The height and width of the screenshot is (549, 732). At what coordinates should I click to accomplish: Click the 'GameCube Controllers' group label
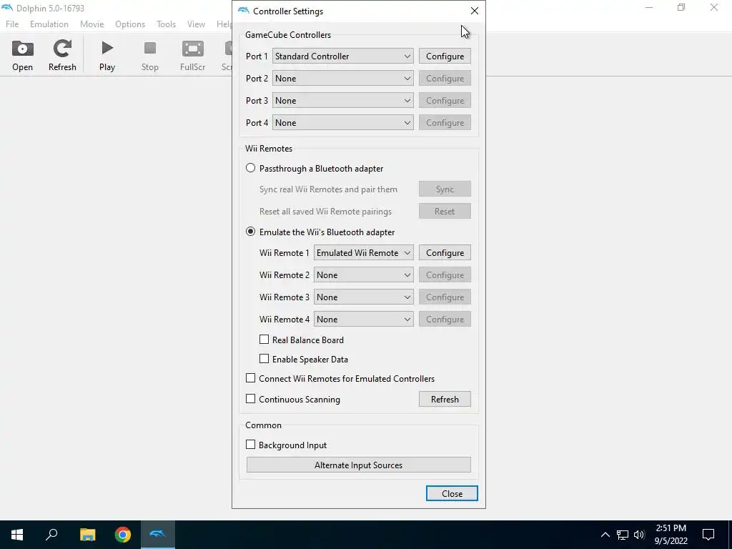click(288, 34)
